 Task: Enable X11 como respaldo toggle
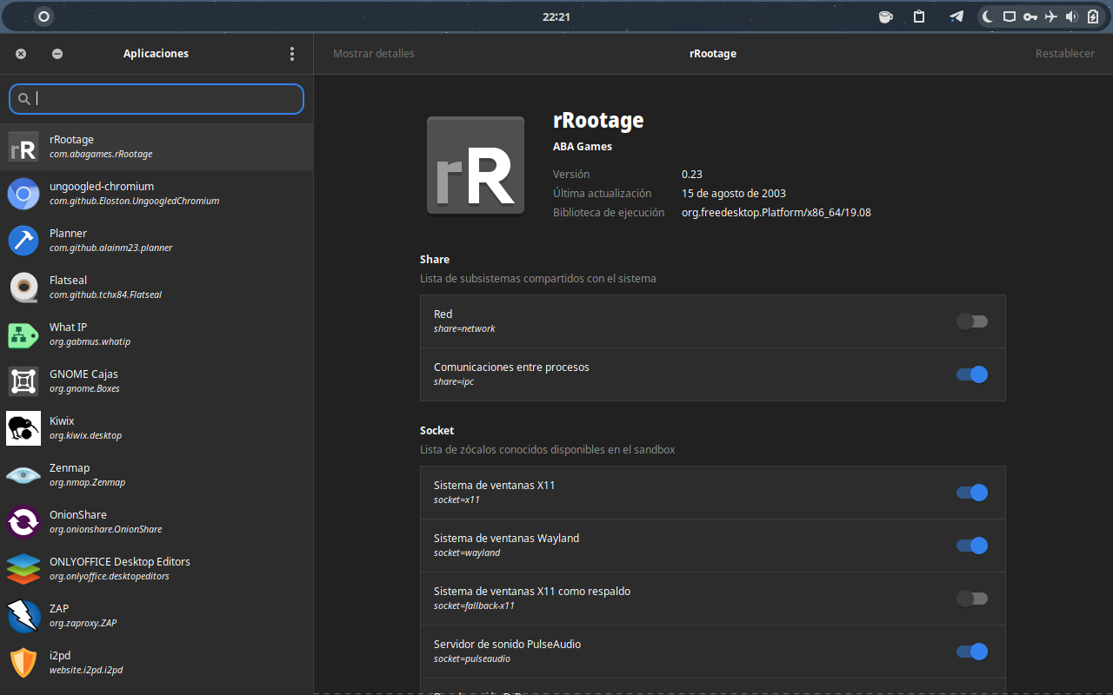tap(972, 599)
